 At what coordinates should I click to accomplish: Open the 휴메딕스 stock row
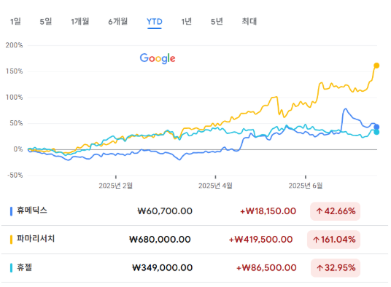click(195, 211)
